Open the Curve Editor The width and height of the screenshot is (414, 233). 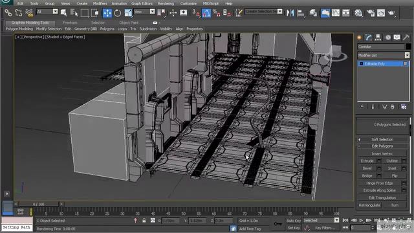[336, 13]
